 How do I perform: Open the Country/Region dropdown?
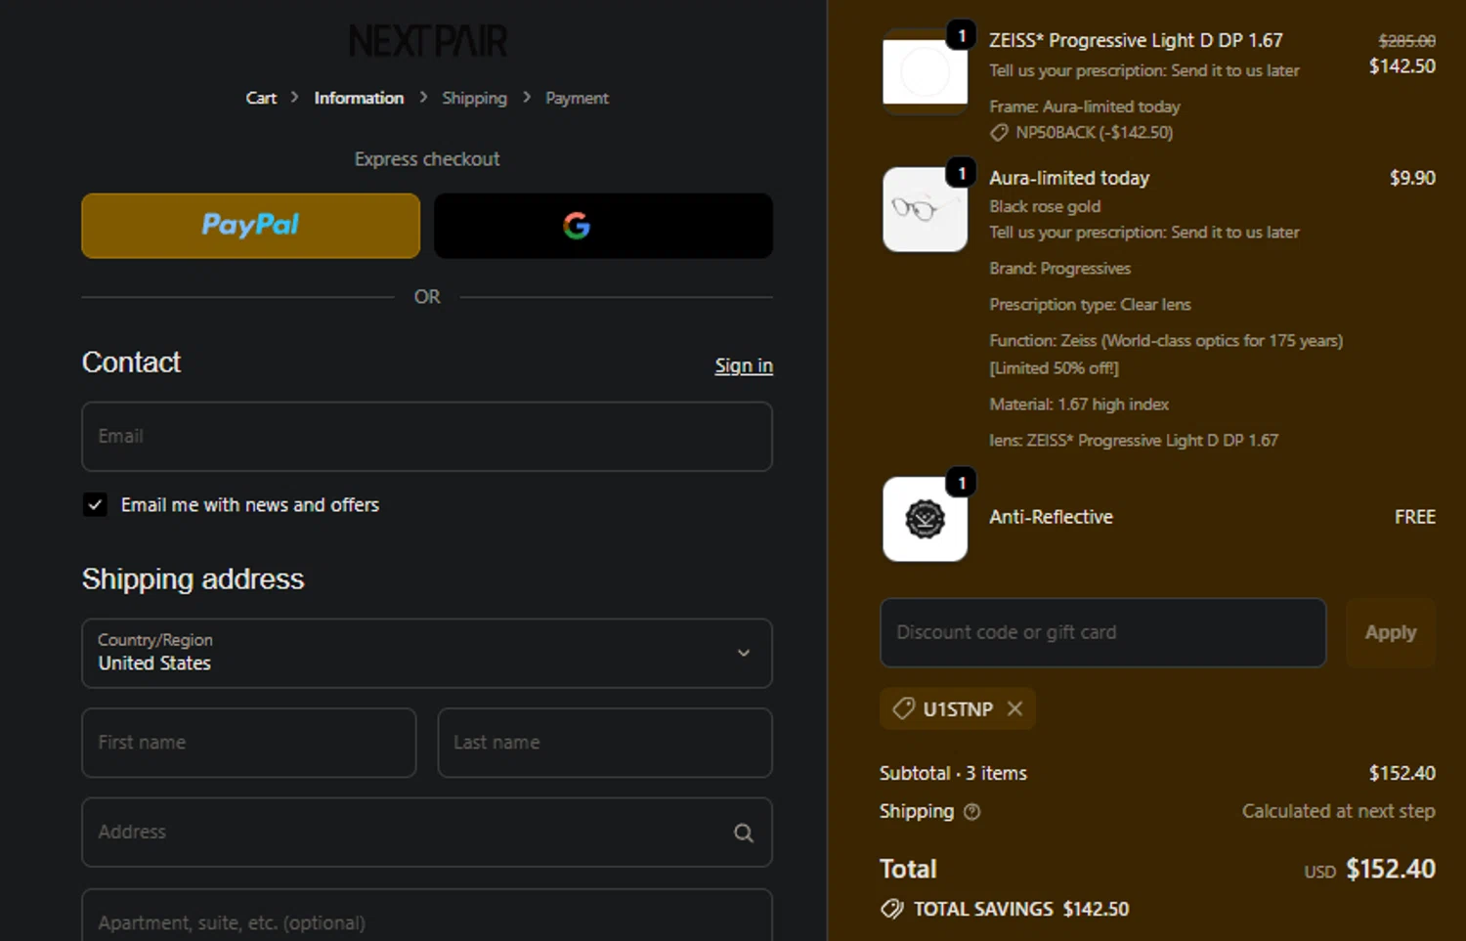coord(427,653)
